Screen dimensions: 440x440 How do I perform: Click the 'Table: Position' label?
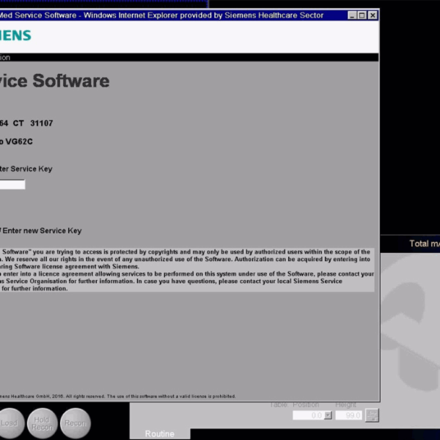294,405
